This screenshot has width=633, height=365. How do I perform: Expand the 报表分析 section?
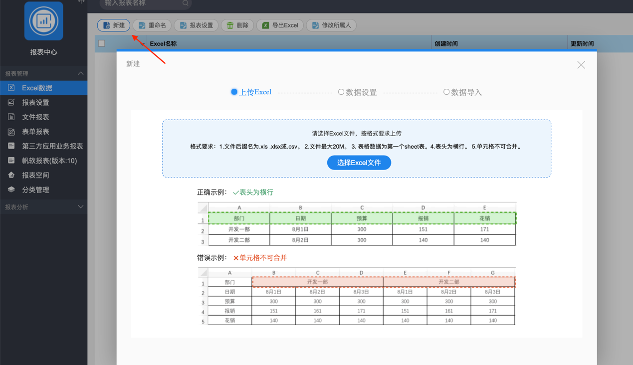pos(80,207)
